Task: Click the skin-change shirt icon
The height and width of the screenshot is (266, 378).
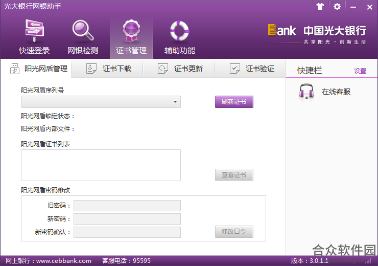Action: [320, 7]
